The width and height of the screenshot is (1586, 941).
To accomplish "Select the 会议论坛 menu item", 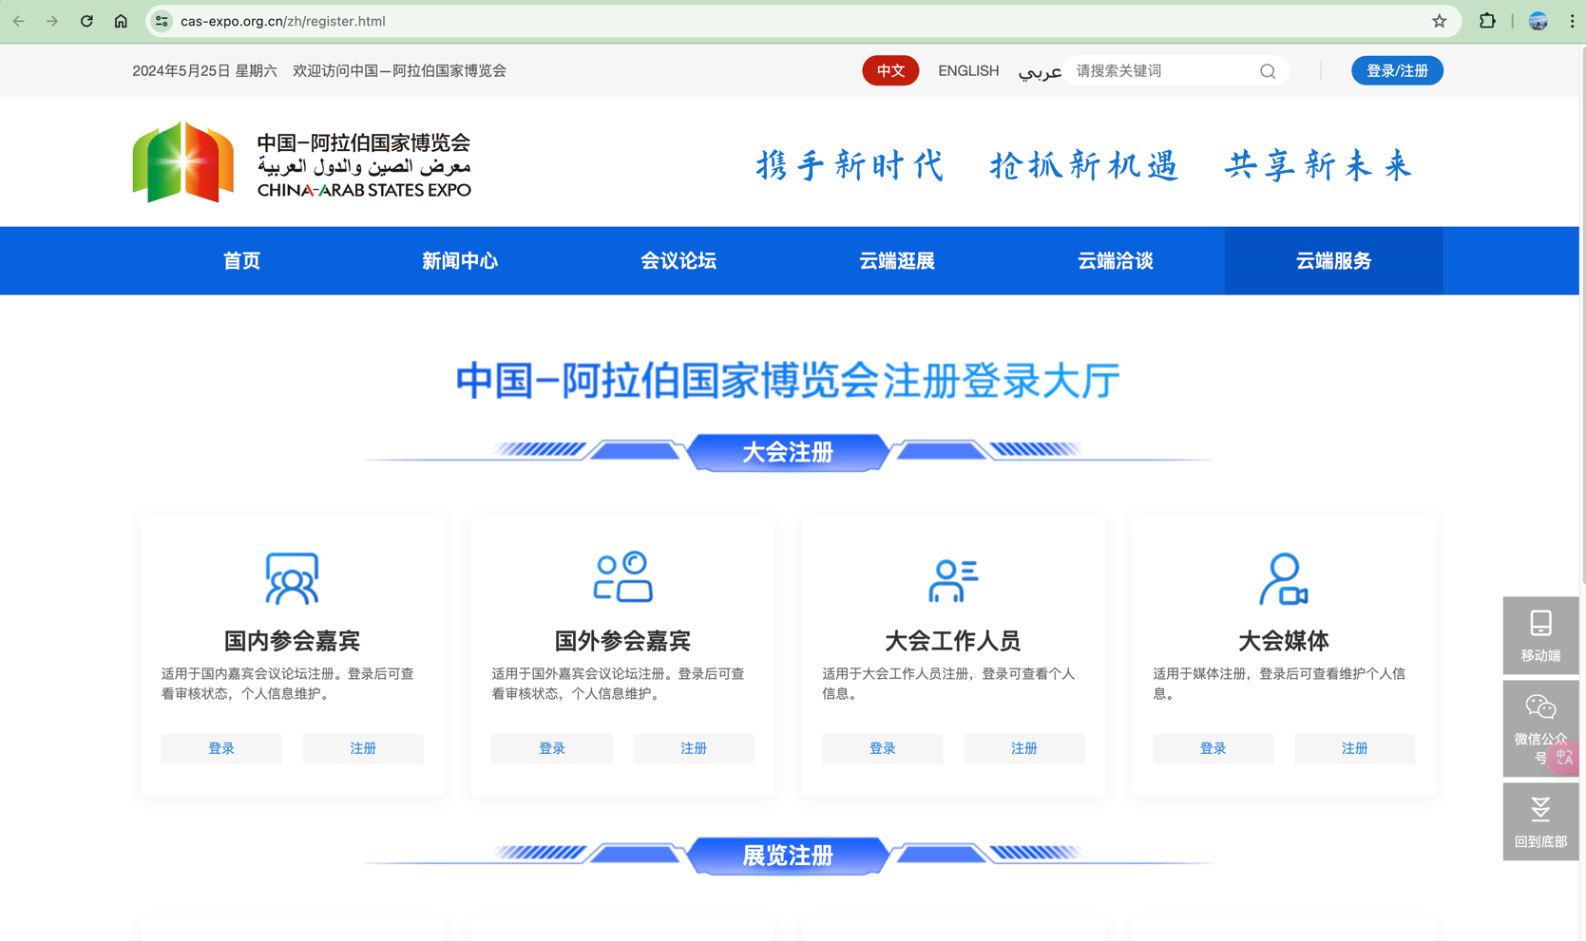I will click(678, 261).
